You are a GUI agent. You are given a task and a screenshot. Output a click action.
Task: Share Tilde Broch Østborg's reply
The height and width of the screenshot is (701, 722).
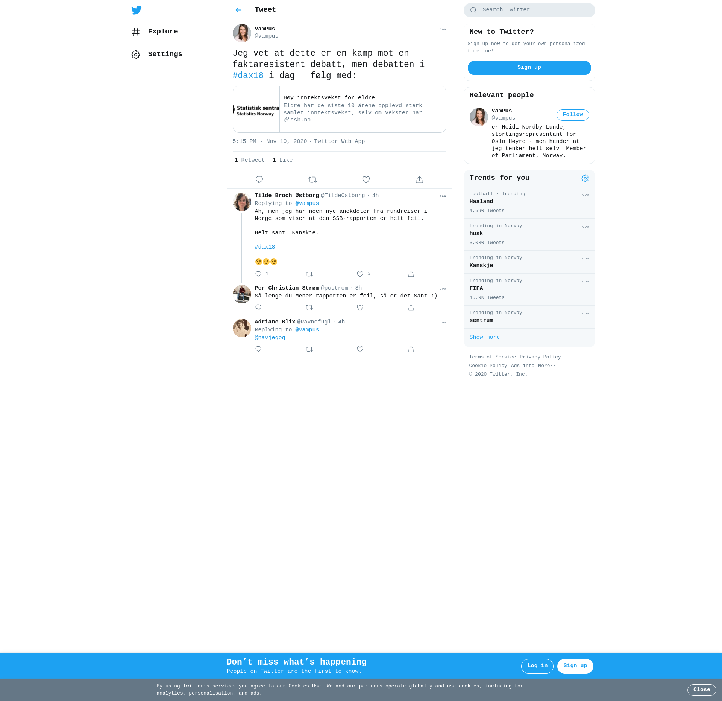pos(411,274)
